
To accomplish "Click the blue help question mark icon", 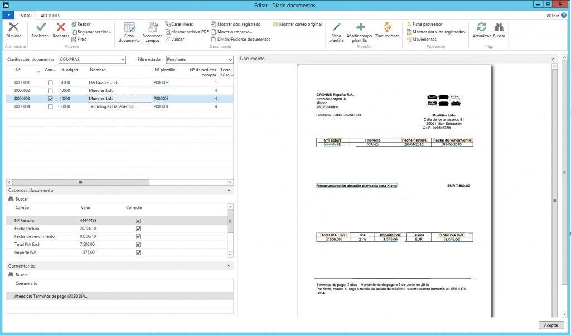I will (x=564, y=15).
